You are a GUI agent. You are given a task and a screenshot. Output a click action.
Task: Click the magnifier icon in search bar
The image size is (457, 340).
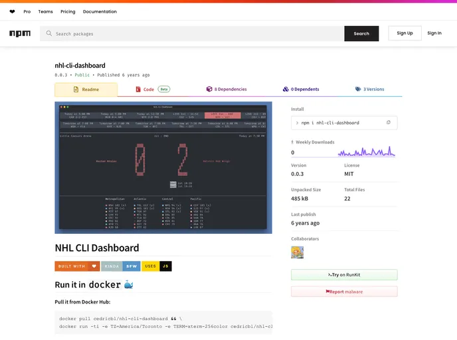(x=49, y=33)
